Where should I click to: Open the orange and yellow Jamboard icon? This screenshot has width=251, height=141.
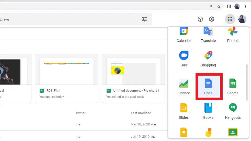pos(208,132)
